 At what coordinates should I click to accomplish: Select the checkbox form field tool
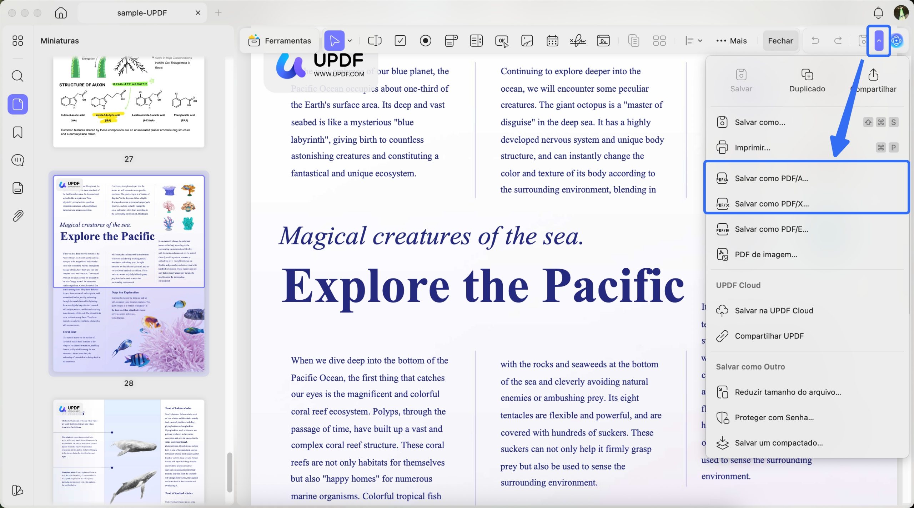click(x=400, y=40)
